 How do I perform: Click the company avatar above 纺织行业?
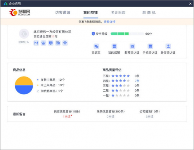click(24, 34)
